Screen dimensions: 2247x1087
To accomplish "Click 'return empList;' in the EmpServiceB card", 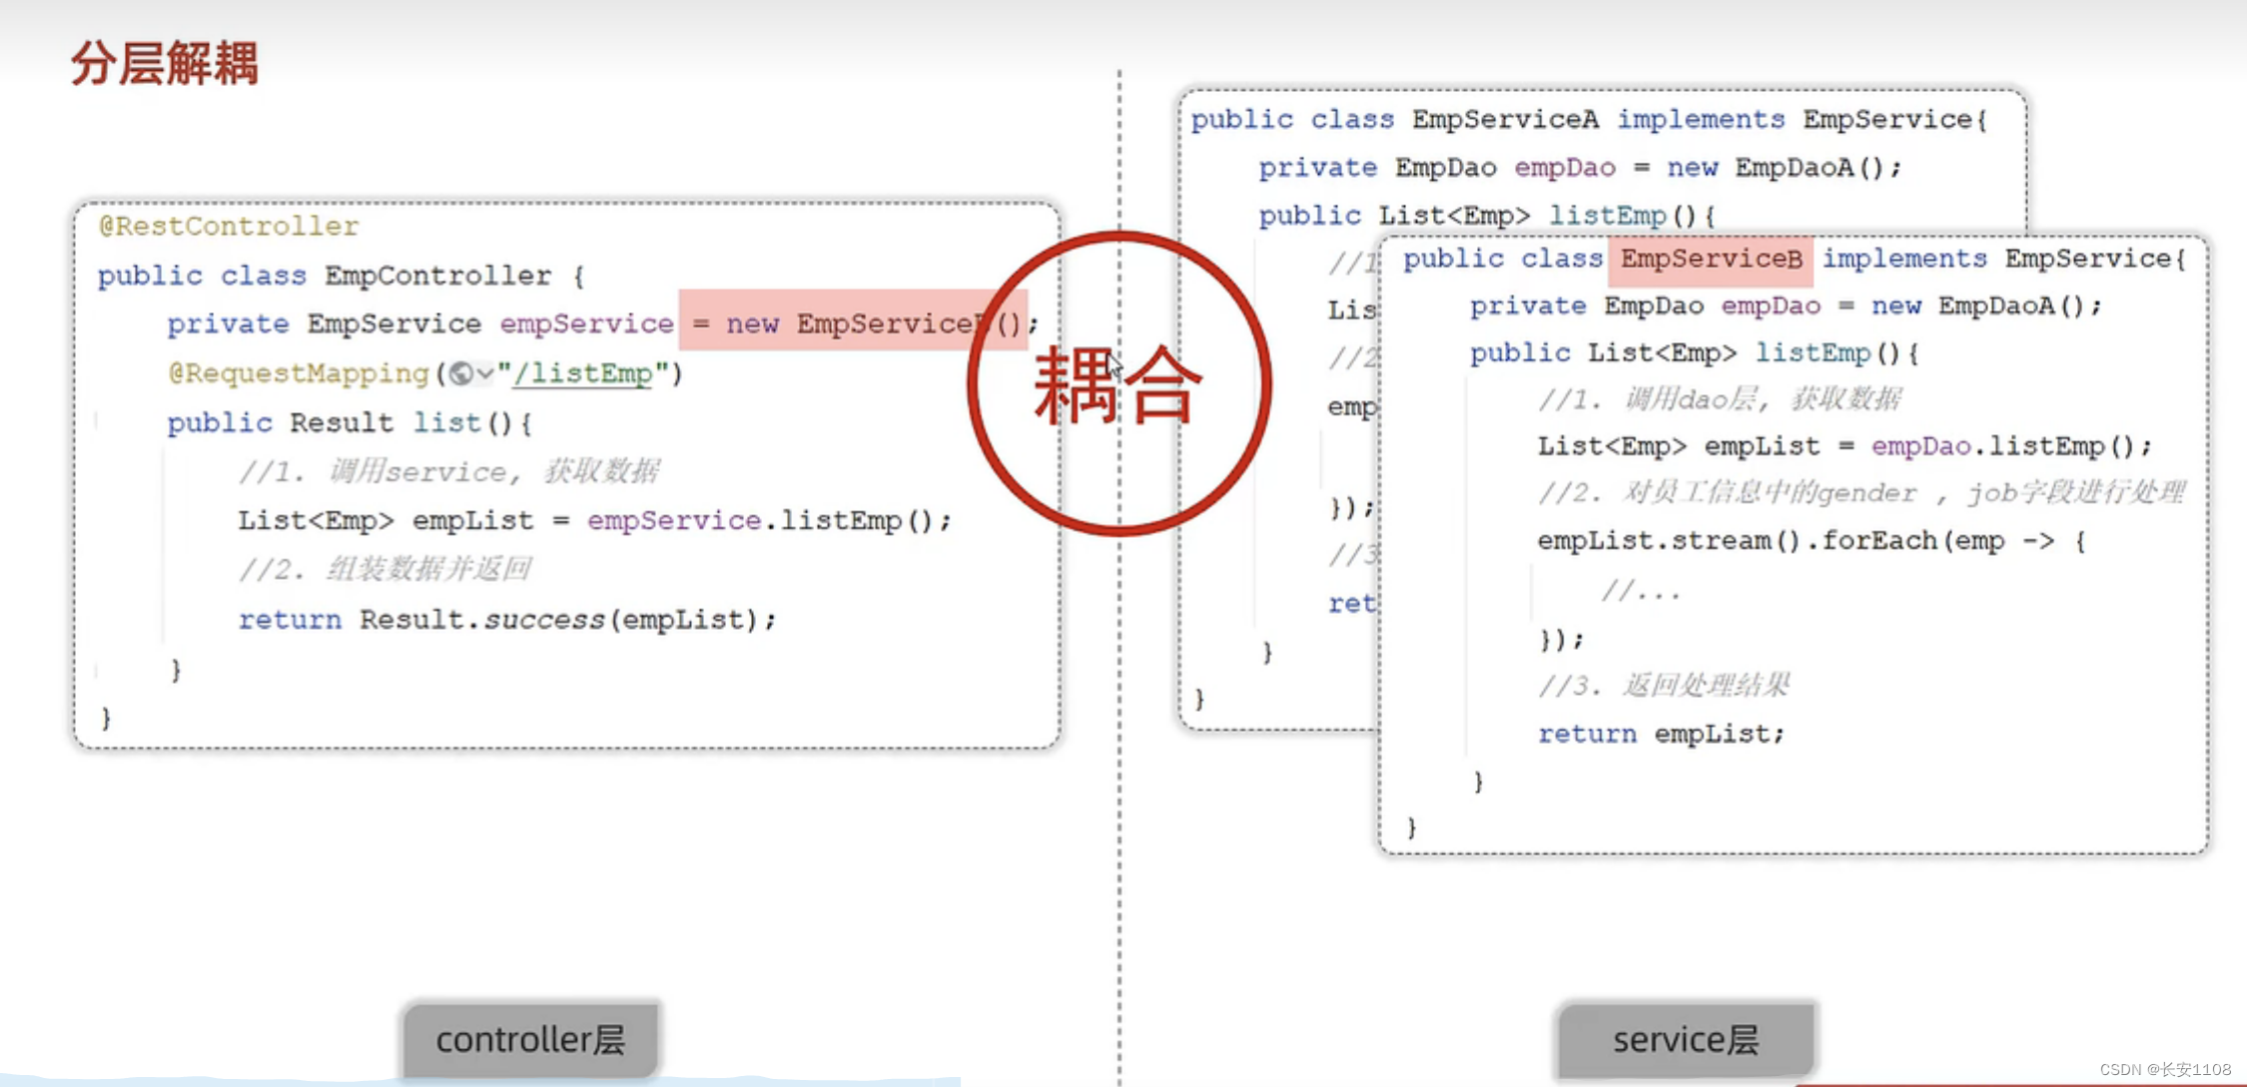I will (1661, 735).
